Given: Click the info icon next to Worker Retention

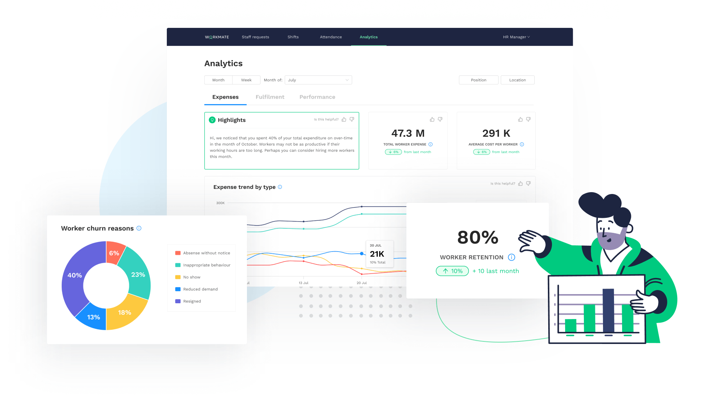Looking at the screenshot, I should (x=511, y=257).
